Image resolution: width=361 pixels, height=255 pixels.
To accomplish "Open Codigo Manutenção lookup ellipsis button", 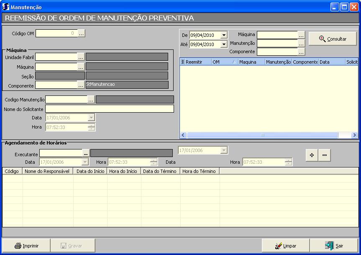I will click(x=91, y=100).
